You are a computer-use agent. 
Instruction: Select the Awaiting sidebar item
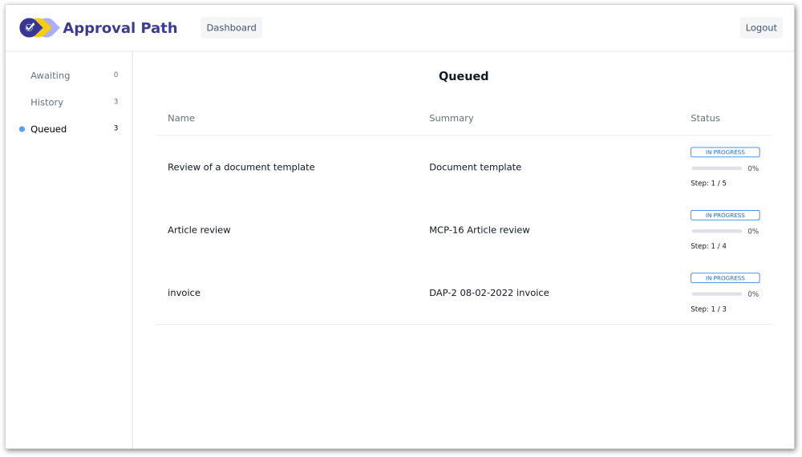tap(69, 75)
